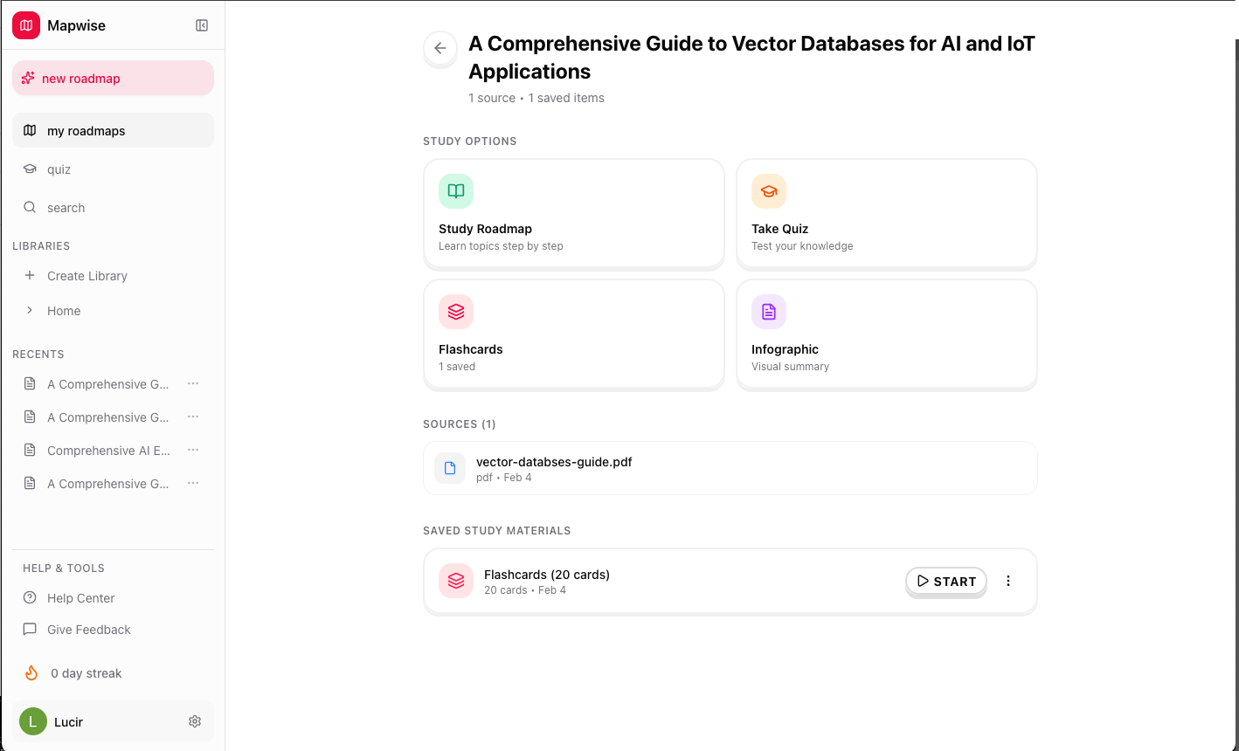Open the quiz section in sidebar
This screenshot has height=751, width=1239.
tap(59, 169)
